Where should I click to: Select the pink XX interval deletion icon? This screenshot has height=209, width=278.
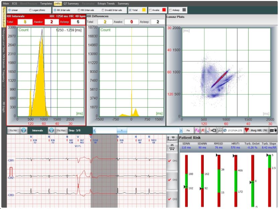point(198,131)
